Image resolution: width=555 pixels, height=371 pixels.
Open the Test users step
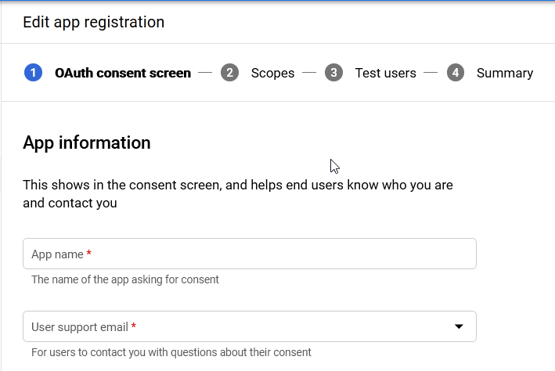385,73
